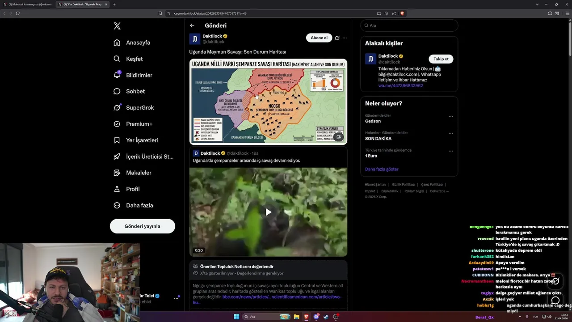Open Uganda chimpanzee war map image
This screenshot has width=572, height=322.
click(x=268, y=102)
